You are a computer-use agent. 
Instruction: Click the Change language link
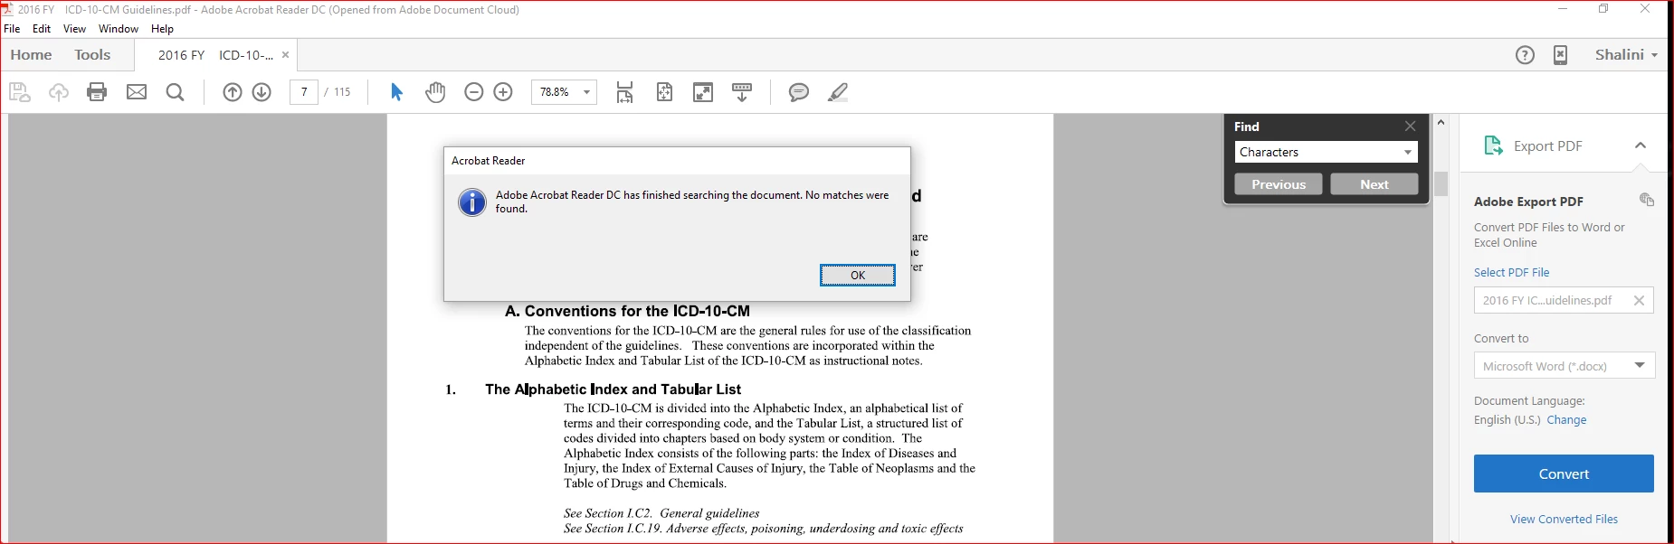pyautogui.click(x=1566, y=420)
